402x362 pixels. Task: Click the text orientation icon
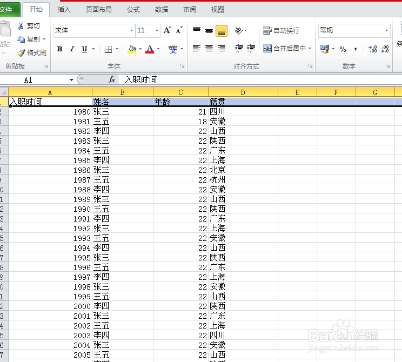pyautogui.click(x=239, y=31)
